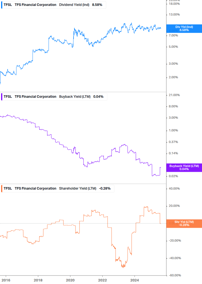
Task: Click the 2018 label on the time axis
Action: pyautogui.click(x=38, y=280)
